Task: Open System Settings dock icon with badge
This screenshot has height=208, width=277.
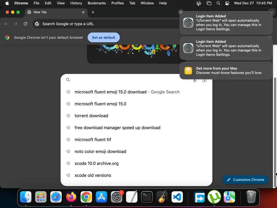Action: click(117, 197)
